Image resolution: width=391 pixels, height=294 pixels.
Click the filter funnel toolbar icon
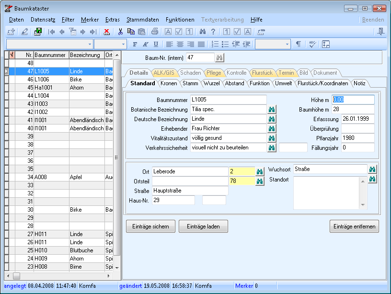[72, 32]
